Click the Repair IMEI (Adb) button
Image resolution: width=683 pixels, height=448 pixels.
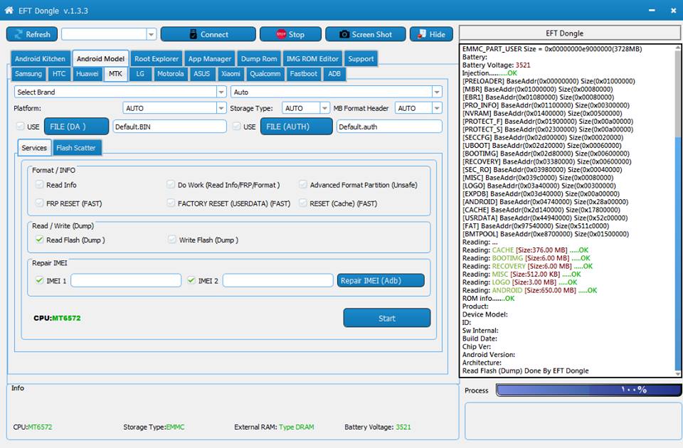(x=381, y=280)
